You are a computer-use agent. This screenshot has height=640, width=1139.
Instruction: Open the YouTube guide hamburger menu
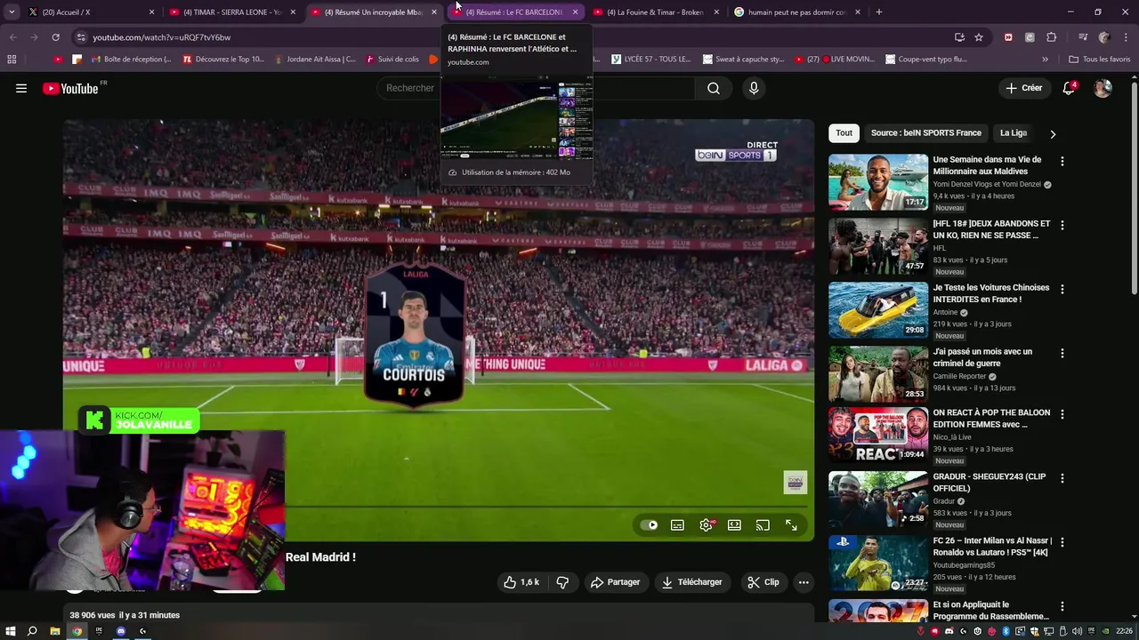click(21, 88)
